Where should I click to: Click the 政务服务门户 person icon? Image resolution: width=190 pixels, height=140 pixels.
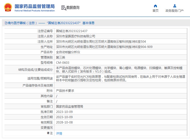(174, 6)
